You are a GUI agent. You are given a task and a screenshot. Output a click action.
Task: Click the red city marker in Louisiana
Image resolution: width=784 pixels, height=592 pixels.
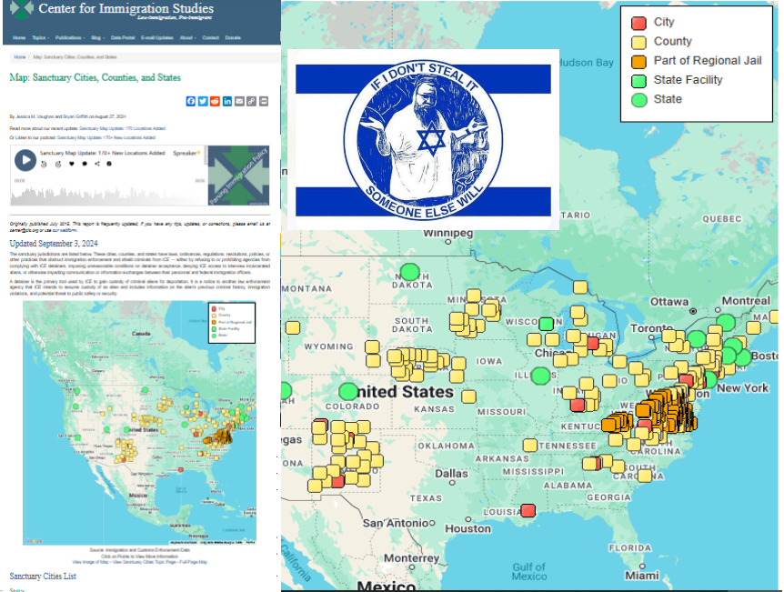528,510
